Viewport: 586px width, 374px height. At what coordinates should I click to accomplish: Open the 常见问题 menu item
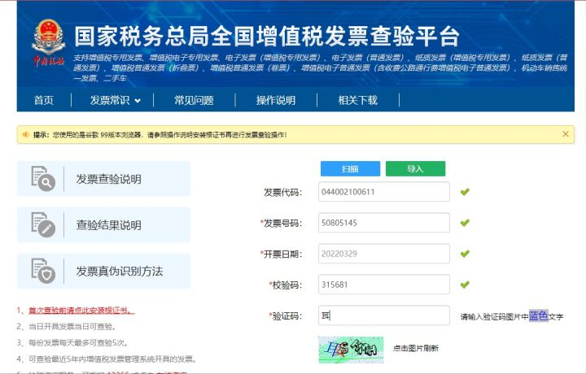[x=194, y=100]
